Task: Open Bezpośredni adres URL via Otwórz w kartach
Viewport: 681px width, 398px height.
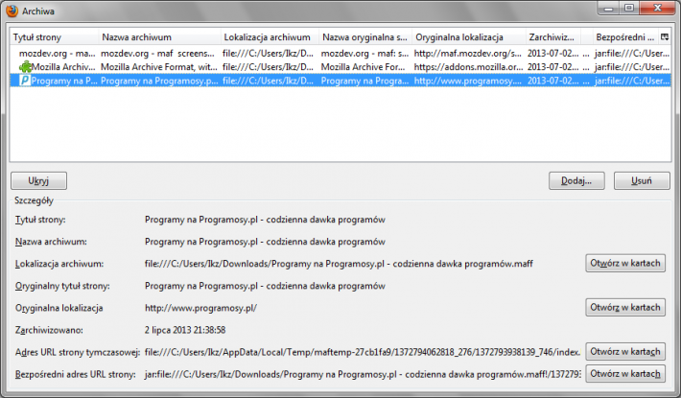Action: 625,374
